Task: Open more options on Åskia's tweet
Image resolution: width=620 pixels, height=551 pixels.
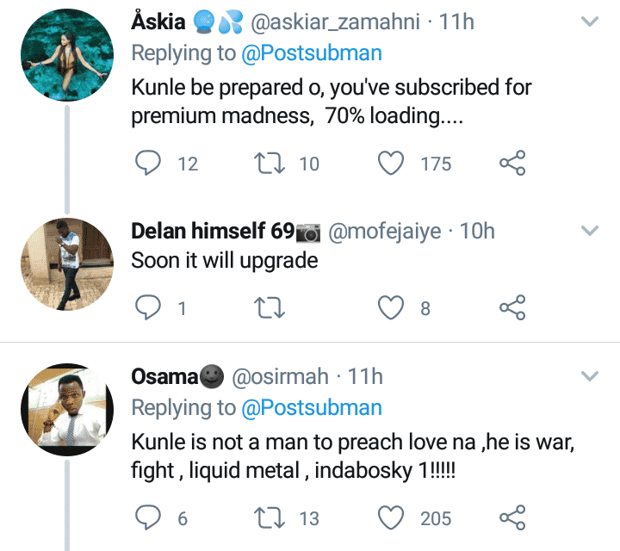Action: 590,22
